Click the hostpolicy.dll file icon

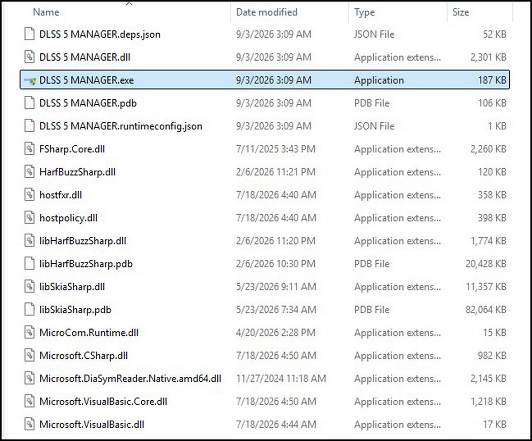(x=29, y=218)
